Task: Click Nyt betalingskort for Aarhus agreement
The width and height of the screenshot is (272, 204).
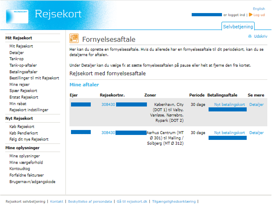Action: click(230, 133)
